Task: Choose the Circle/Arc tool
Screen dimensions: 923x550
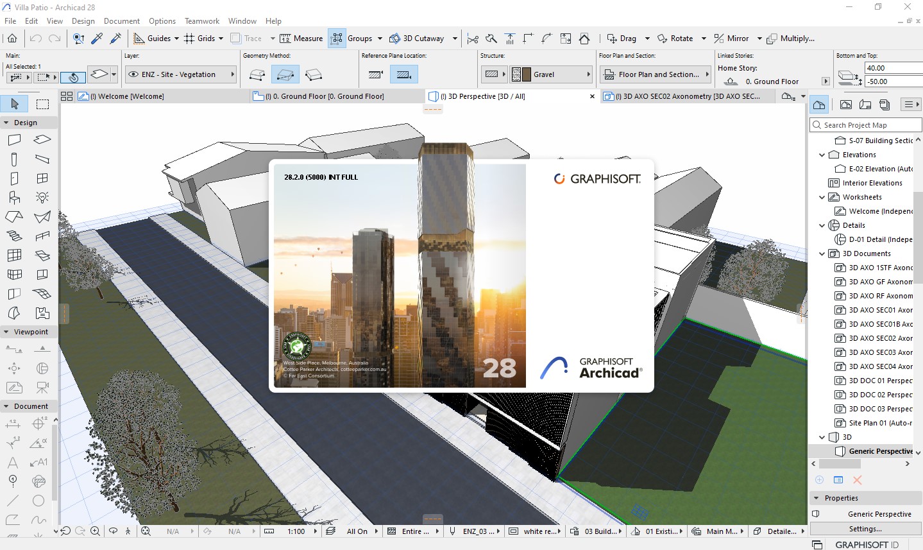Action: coord(38,501)
